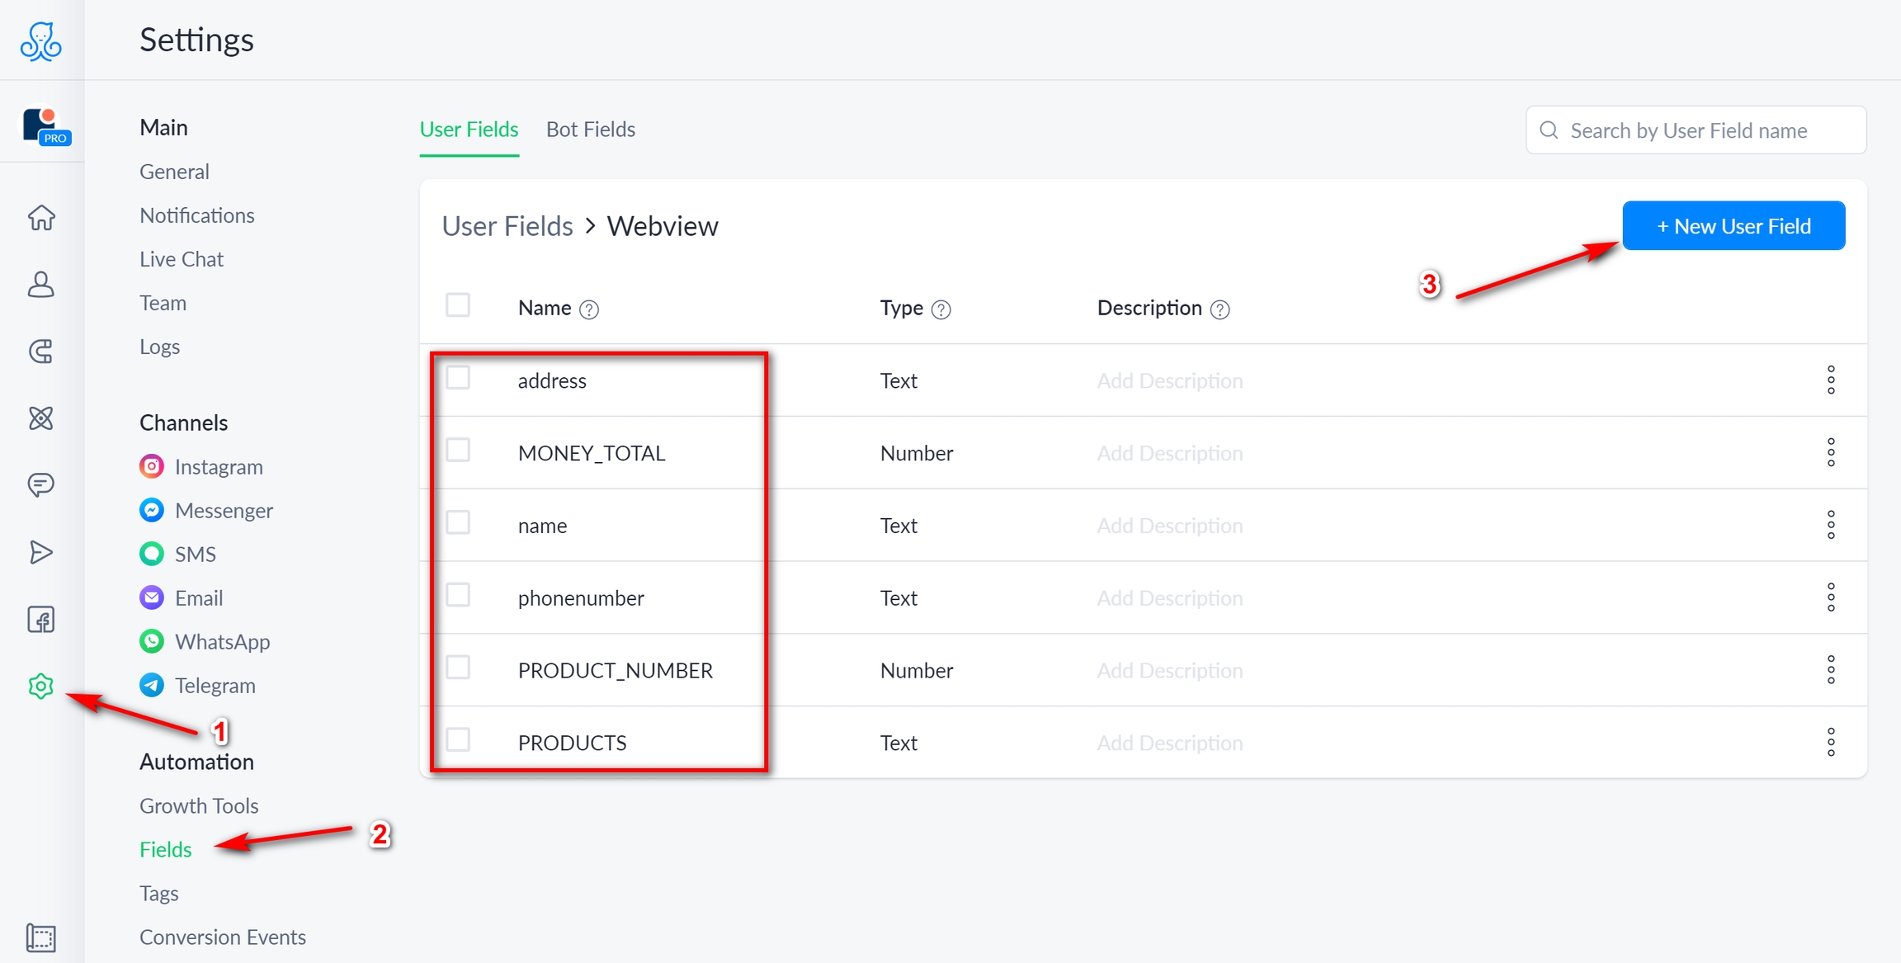1901x963 pixels.
Task: Open the Broadcasting paper-plane icon
Action: click(x=41, y=552)
